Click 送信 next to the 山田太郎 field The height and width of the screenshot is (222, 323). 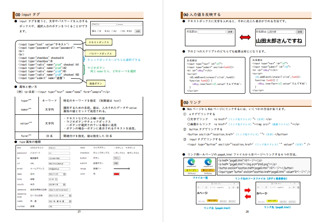point(300,32)
